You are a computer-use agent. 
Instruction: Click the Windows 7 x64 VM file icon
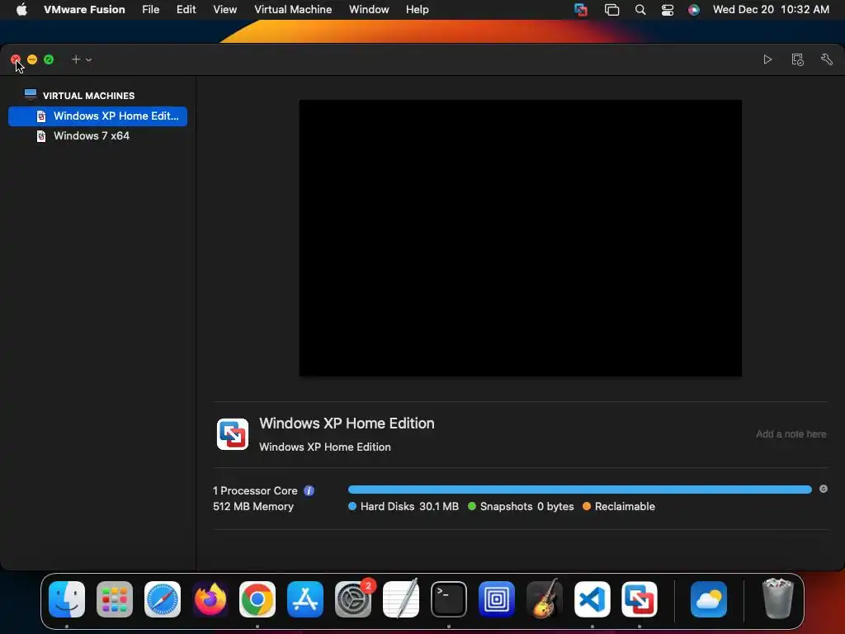pos(41,136)
